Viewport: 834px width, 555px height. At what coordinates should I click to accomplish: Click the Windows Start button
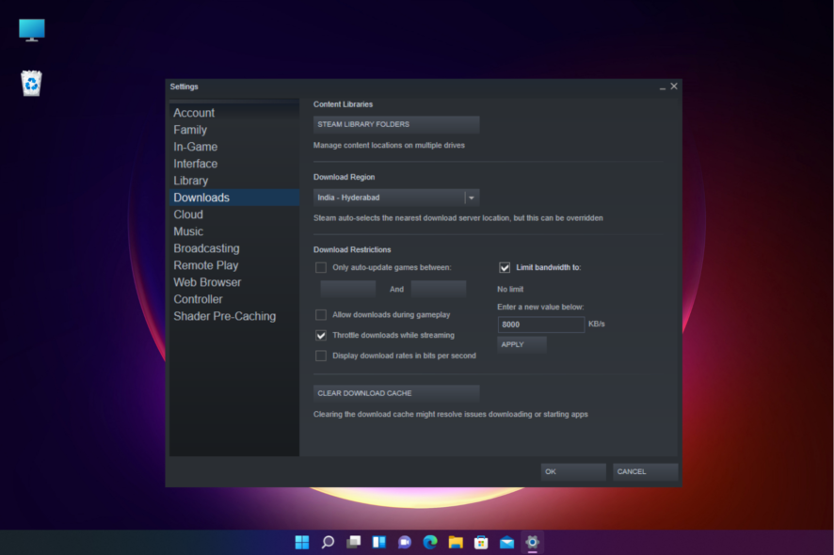[301, 542]
